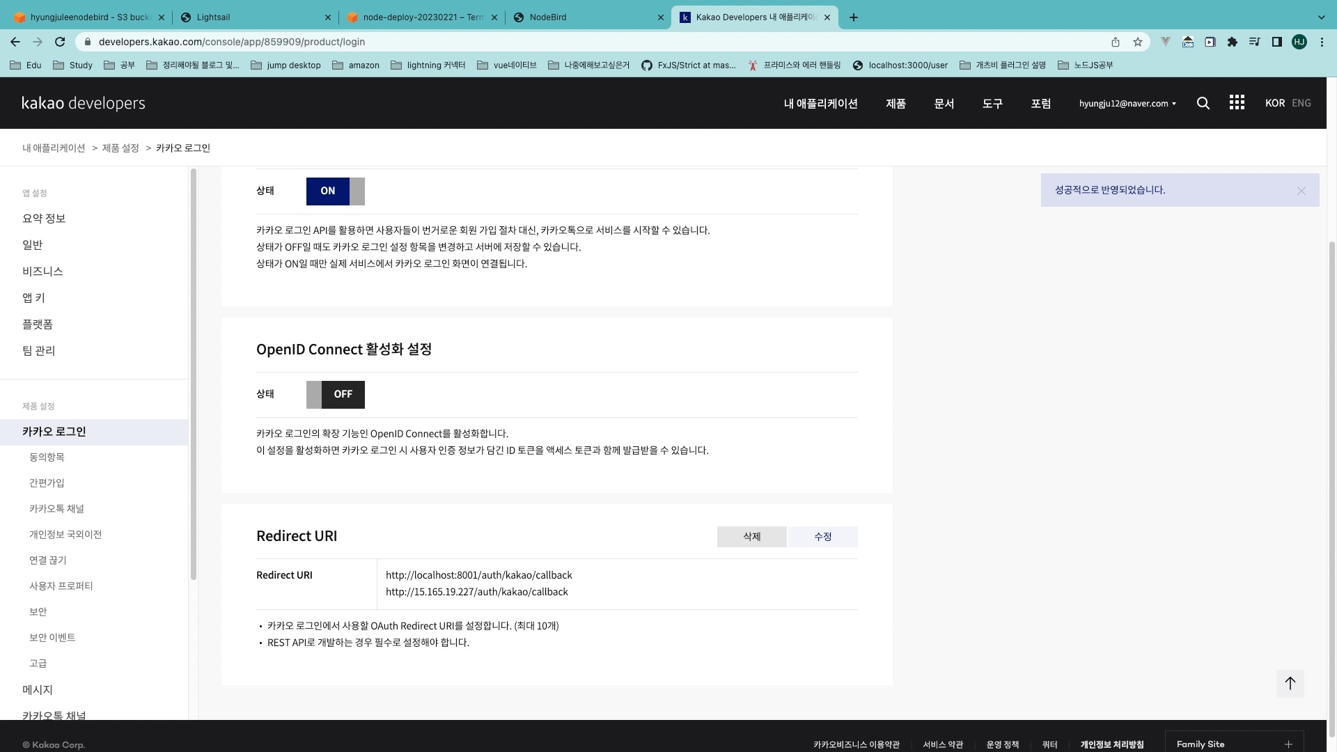Open vue네이티브 bookmark folder
Viewport: 1337px width, 752px height.
[507, 65]
